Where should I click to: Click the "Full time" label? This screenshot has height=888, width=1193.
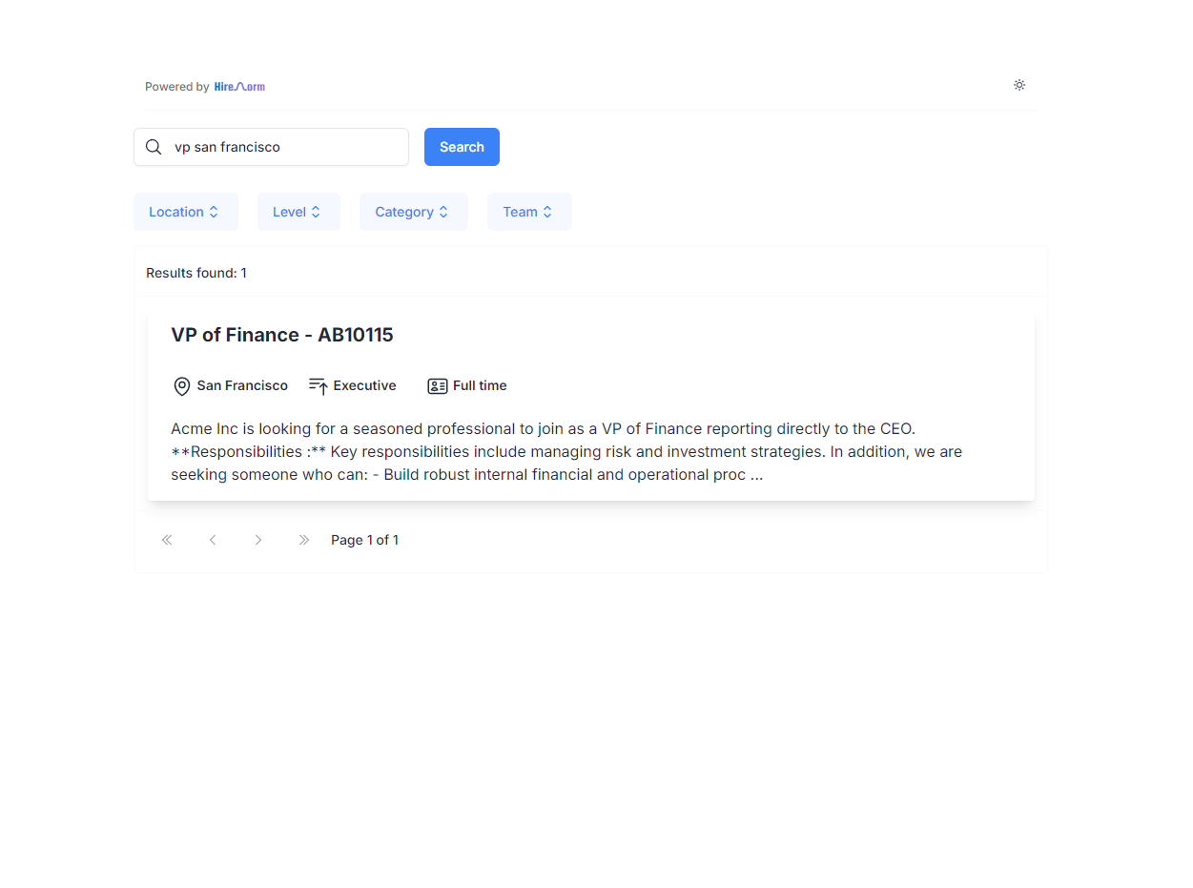coord(480,385)
